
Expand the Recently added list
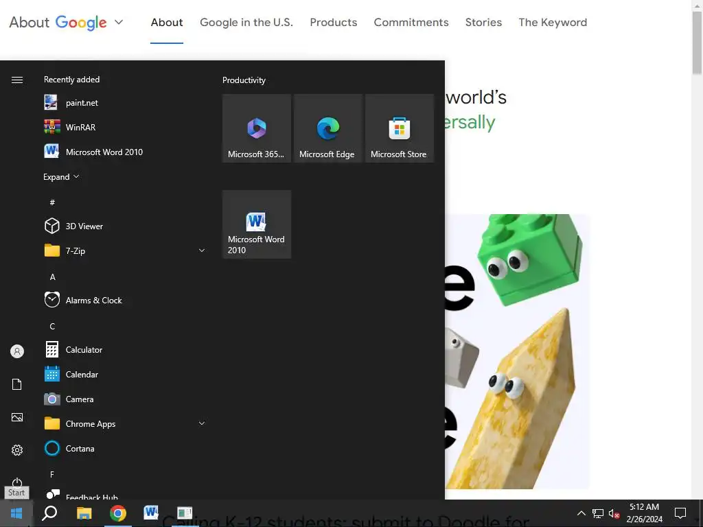click(61, 176)
